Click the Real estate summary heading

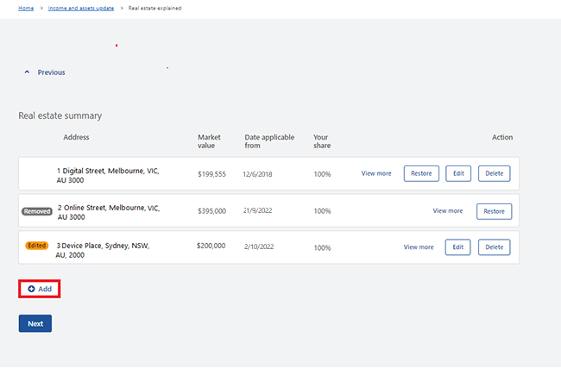60,115
